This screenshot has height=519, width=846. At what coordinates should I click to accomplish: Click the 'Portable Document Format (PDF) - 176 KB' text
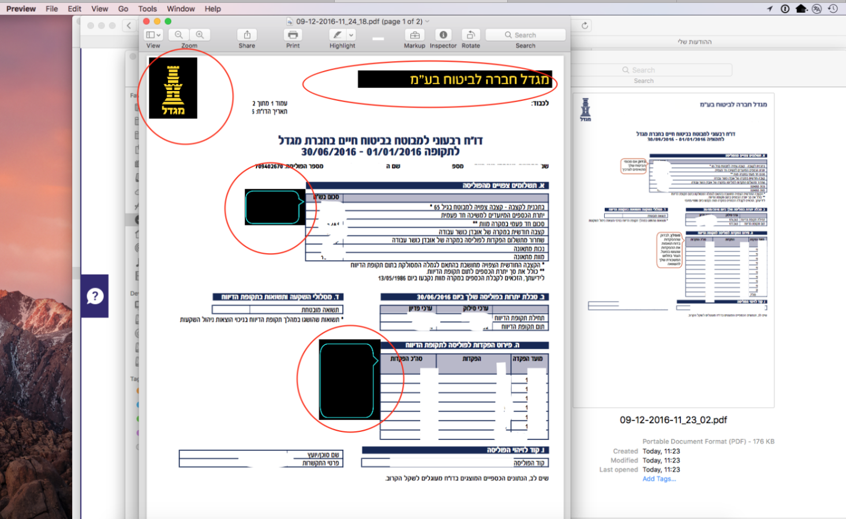coord(708,441)
